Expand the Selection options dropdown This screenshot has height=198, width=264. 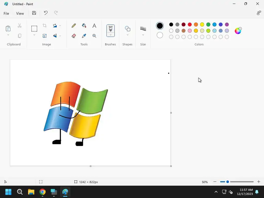point(34,35)
